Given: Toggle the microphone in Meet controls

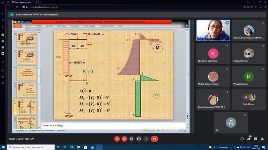Looking at the screenshot, I should pos(117,139).
